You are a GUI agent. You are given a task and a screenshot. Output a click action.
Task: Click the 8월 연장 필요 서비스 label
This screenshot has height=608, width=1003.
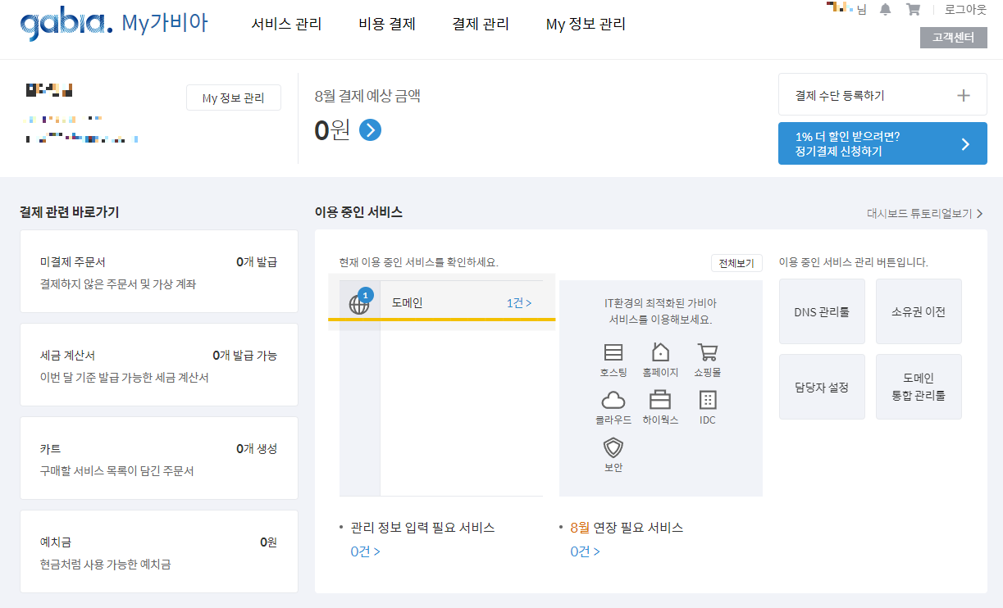coord(627,528)
